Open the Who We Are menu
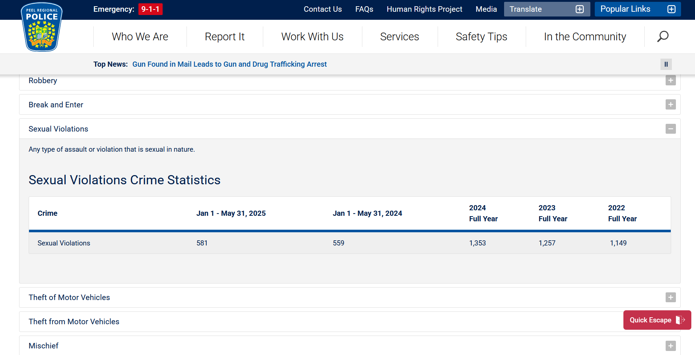 [140, 37]
